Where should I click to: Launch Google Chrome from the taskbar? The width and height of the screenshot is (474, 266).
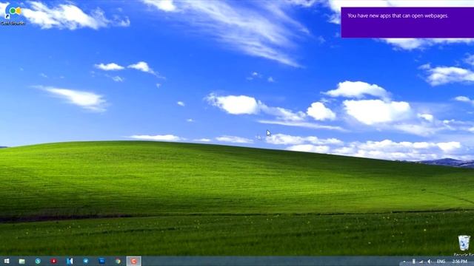(118, 261)
